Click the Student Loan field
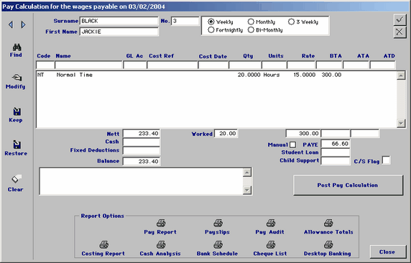 [336, 152]
